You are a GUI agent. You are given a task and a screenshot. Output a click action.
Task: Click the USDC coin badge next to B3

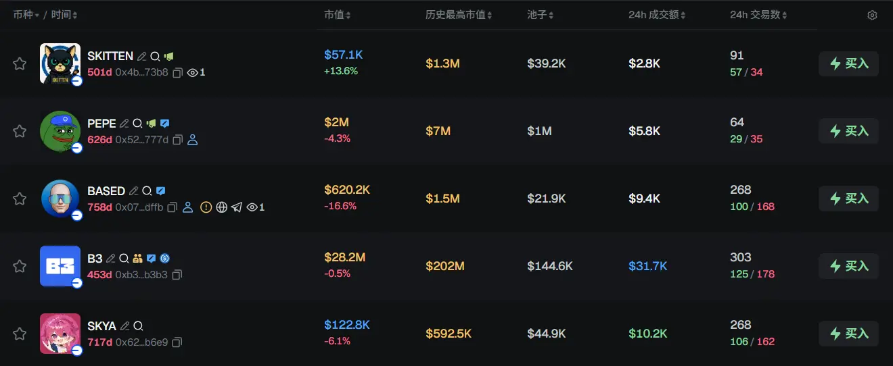(164, 259)
